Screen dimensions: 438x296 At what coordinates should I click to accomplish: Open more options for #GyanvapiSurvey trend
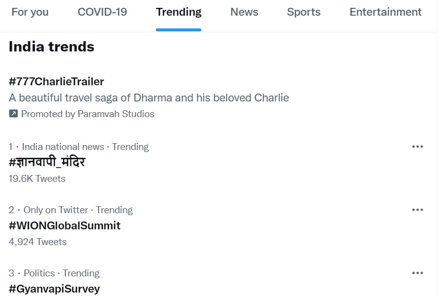(x=417, y=273)
